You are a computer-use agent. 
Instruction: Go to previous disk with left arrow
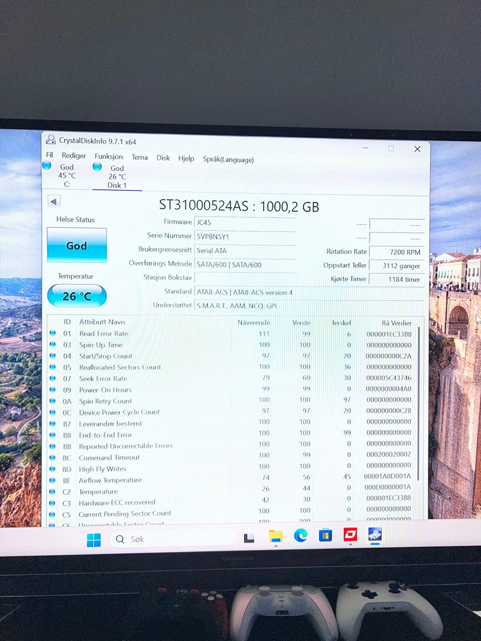click(x=54, y=201)
